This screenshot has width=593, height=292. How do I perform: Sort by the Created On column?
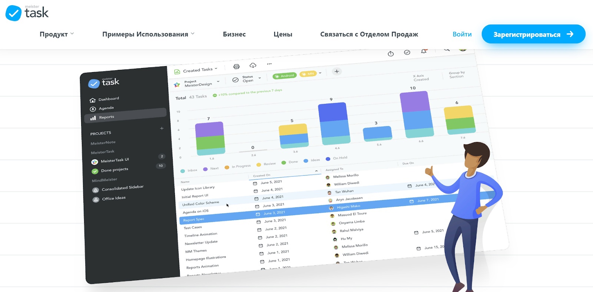262,176
